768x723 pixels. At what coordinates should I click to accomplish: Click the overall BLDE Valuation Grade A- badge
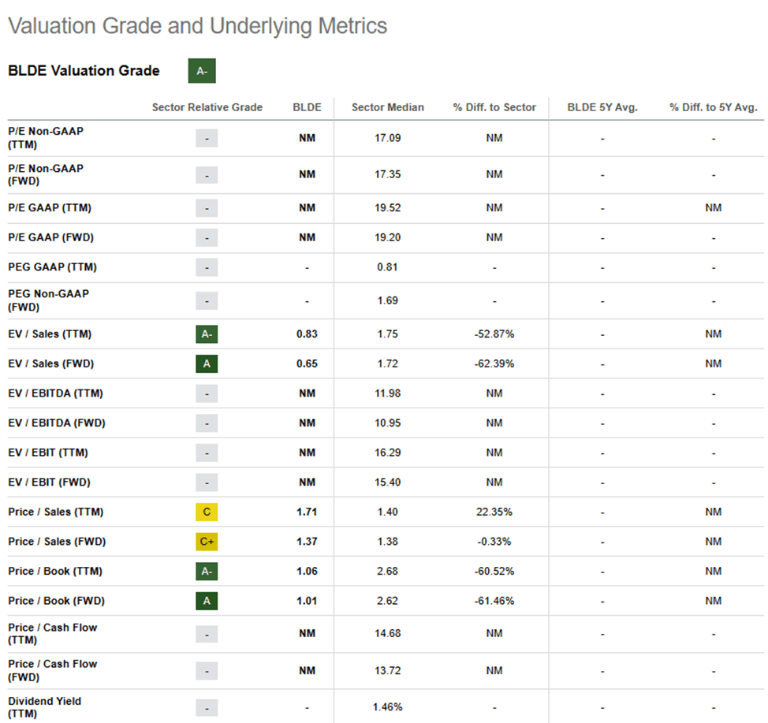pyautogui.click(x=202, y=71)
